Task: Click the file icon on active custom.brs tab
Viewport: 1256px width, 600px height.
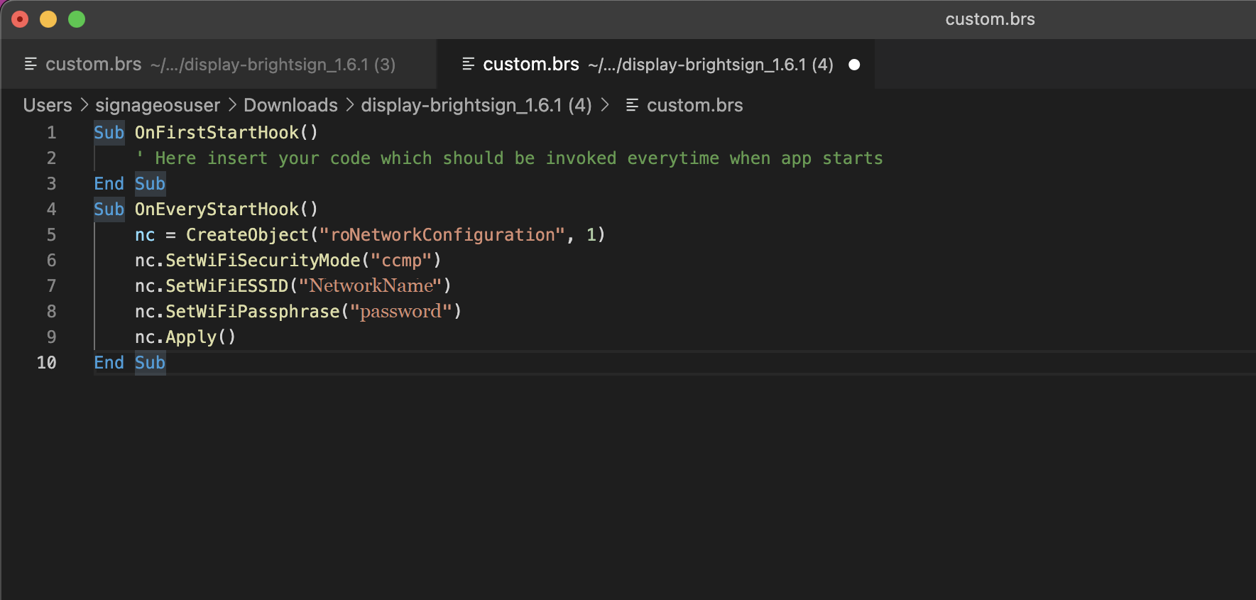Action: [468, 65]
